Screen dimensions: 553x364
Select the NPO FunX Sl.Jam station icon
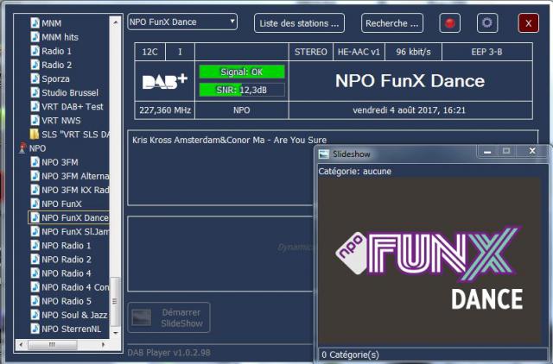pyautogui.click(x=35, y=231)
